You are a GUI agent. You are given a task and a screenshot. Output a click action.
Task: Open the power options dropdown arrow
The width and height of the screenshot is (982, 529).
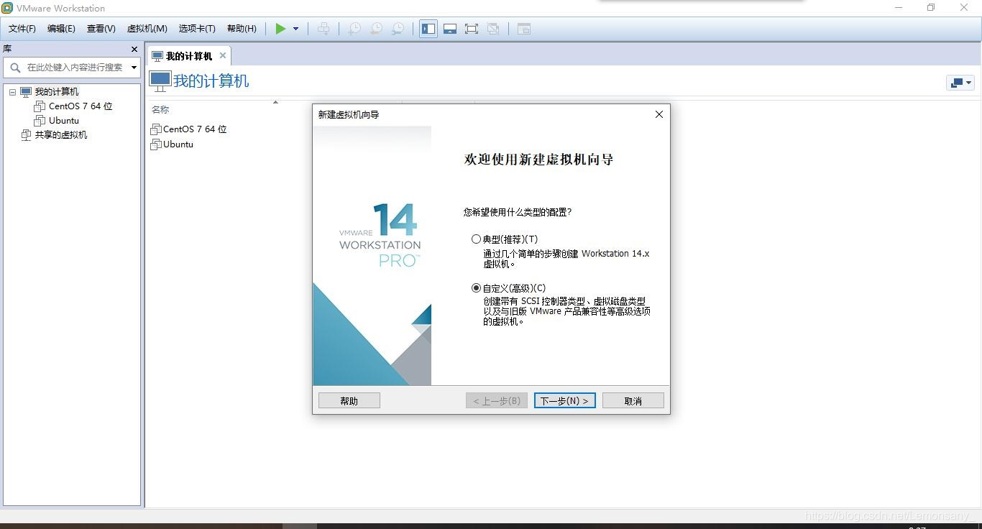[295, 29]
